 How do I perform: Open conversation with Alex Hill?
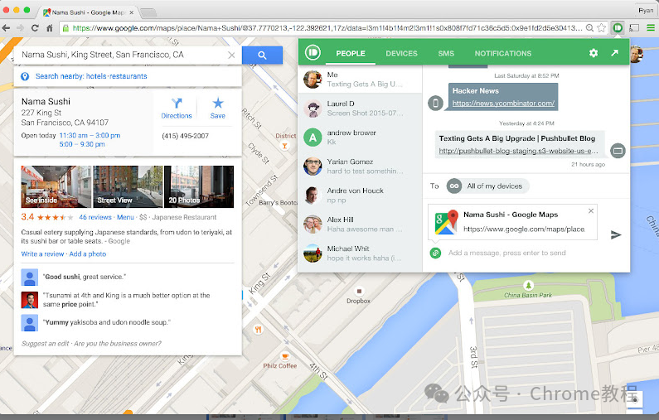tap(361, 224)
